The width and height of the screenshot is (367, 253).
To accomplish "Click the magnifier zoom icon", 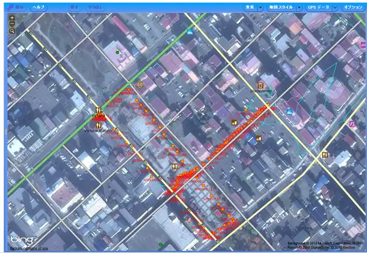I will 12,31.
